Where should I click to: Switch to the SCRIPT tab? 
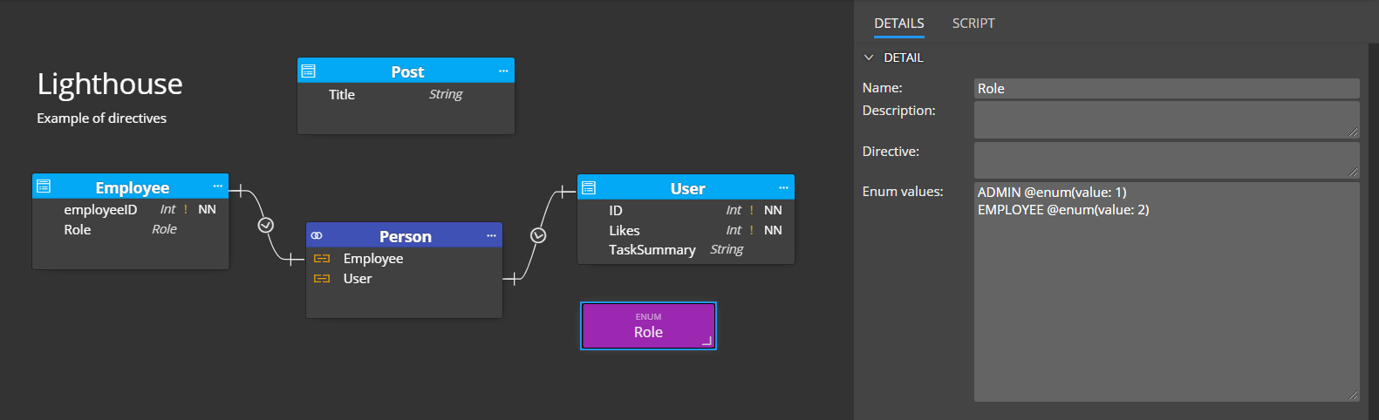(x=973, y=24)
